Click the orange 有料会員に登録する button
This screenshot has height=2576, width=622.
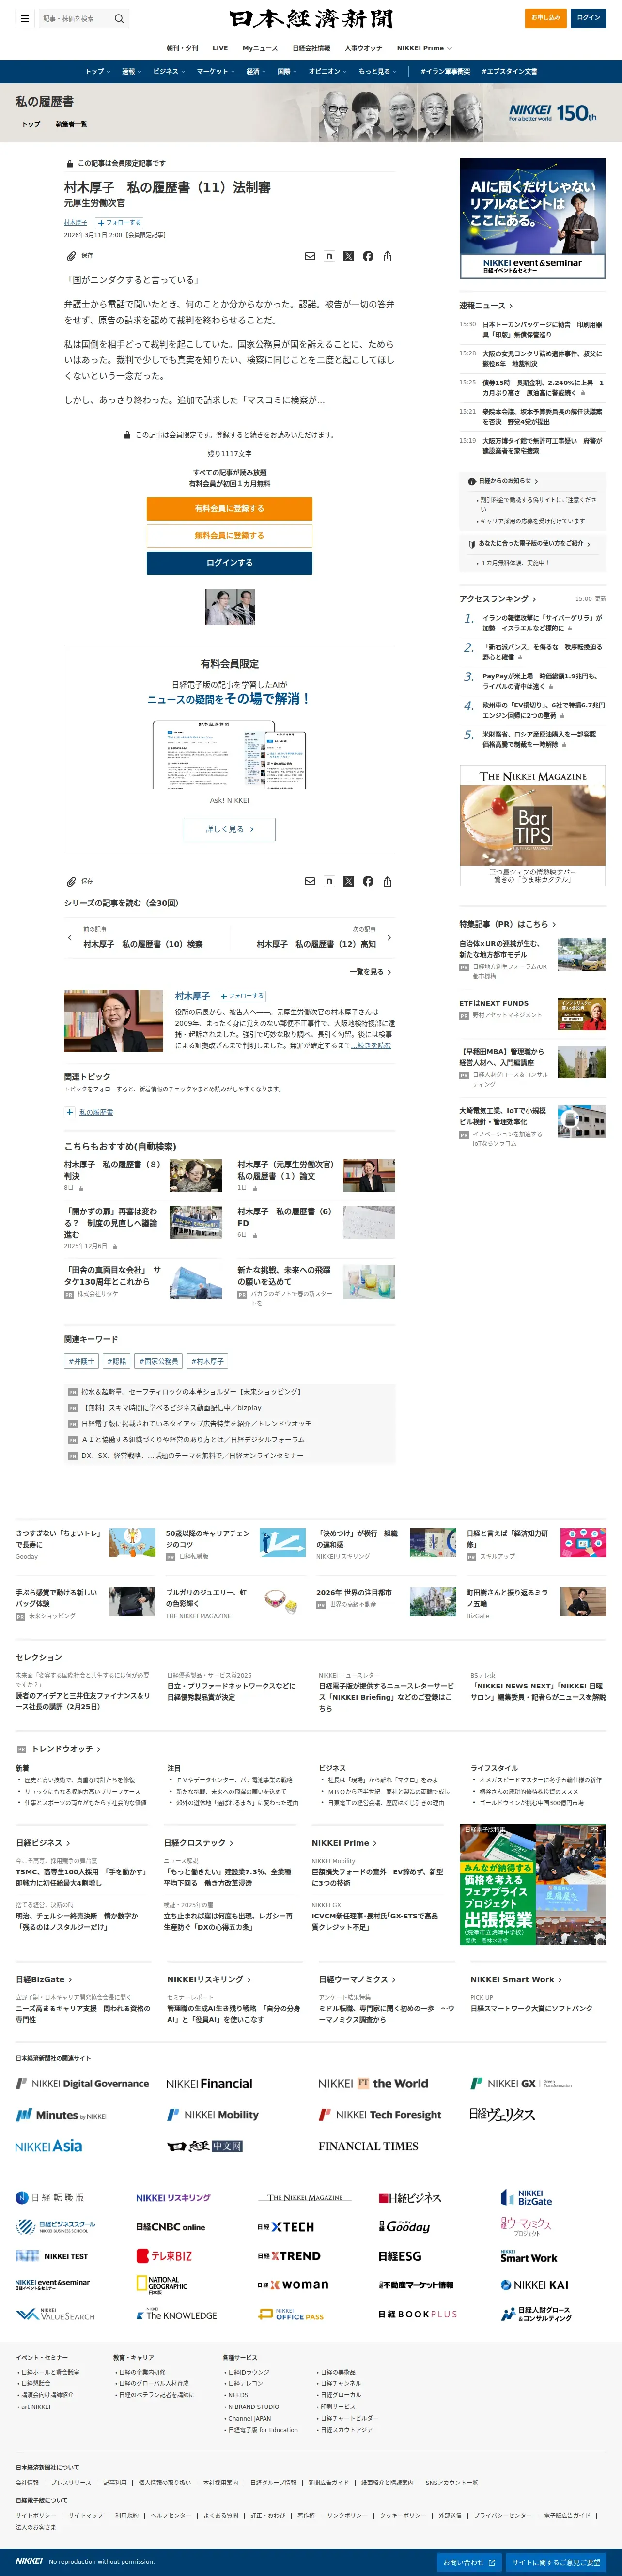229,508
